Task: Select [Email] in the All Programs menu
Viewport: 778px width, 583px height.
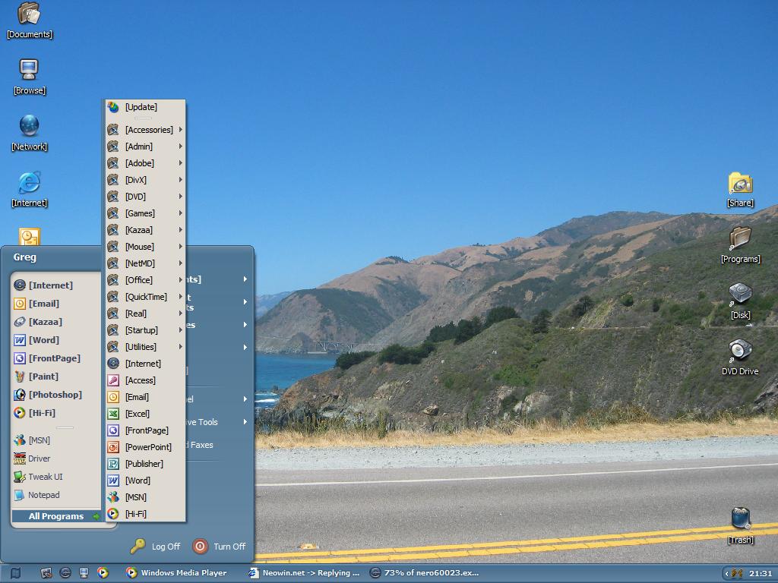Action: click(x=145, y=397)
